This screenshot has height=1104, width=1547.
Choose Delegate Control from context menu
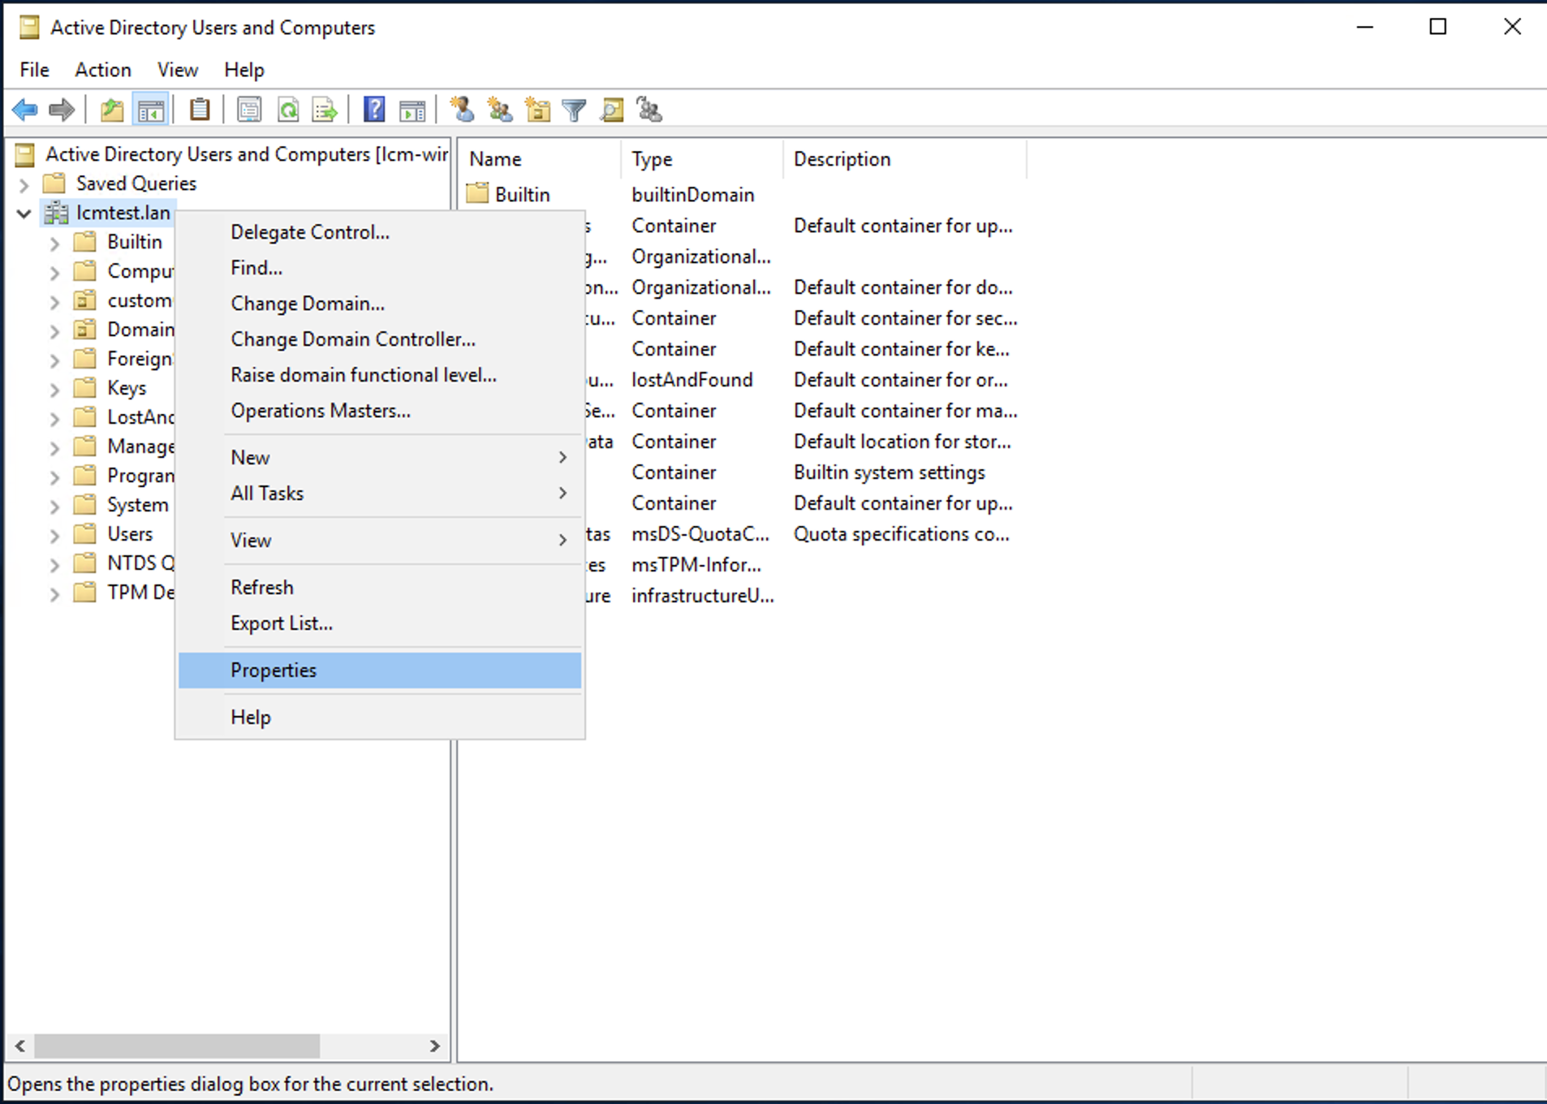coord(310,232)
